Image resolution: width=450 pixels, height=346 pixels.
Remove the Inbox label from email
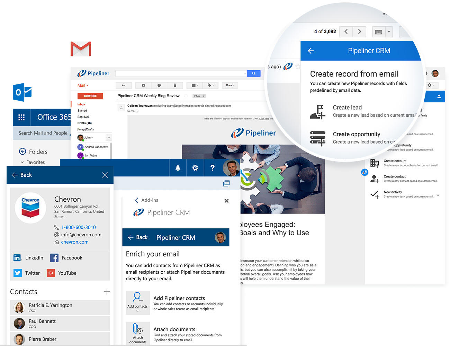point(204,96)
